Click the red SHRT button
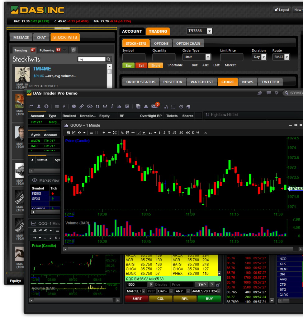The image size is (303, 318). click(x=137, y=299)
